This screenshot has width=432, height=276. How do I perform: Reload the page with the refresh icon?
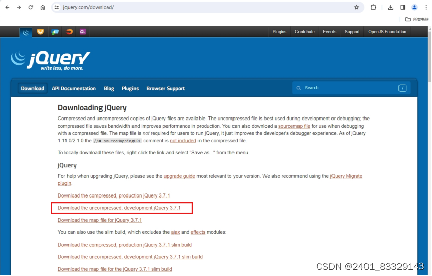31,7
